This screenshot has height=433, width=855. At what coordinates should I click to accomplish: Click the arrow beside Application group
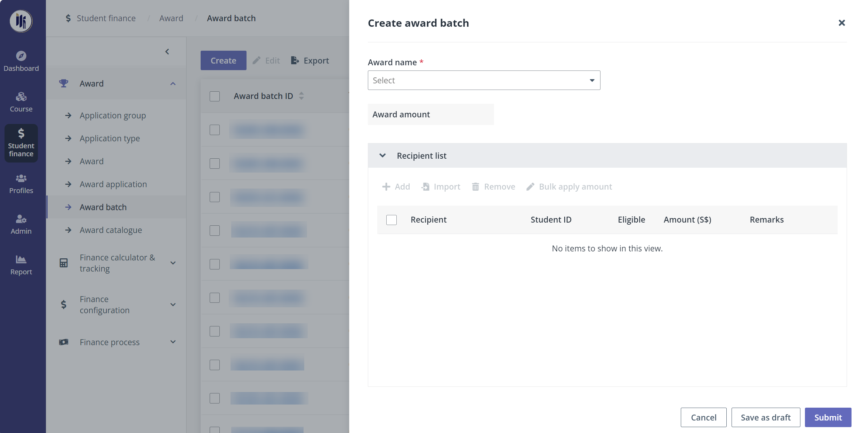68,115
